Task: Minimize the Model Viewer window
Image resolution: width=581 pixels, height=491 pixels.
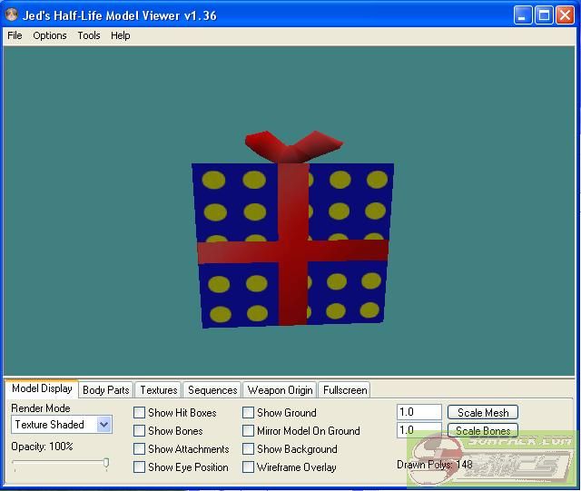Action: (x=523, y=15)
